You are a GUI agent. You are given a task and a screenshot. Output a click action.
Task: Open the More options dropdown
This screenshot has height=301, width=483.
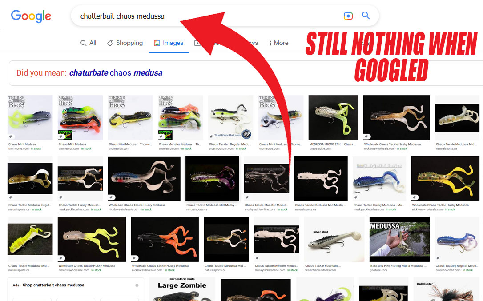(x=278, y=43)
